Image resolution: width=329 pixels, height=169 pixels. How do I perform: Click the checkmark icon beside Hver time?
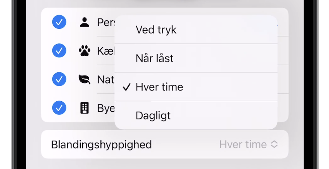click(126, 87)
